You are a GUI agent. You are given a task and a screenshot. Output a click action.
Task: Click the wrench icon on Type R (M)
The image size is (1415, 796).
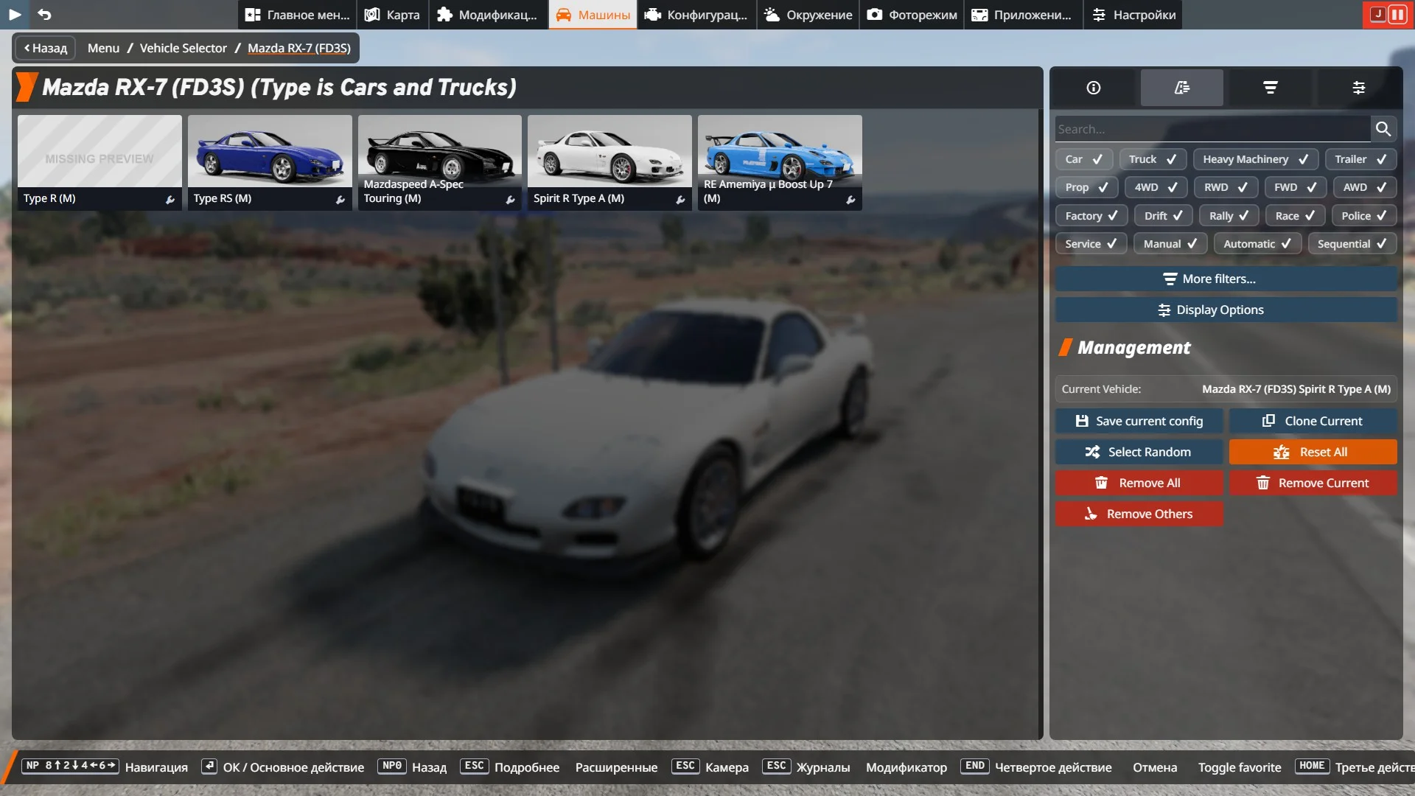tap(170, 200)
